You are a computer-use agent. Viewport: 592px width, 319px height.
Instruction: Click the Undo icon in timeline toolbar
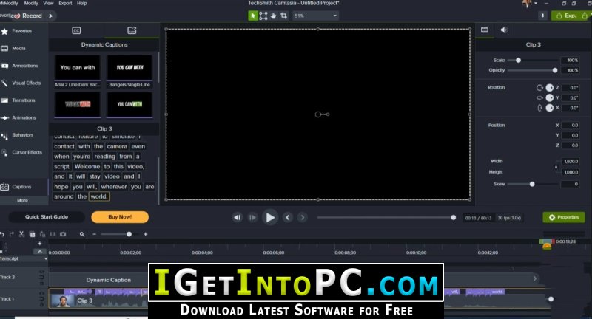[x=2, y=234]
